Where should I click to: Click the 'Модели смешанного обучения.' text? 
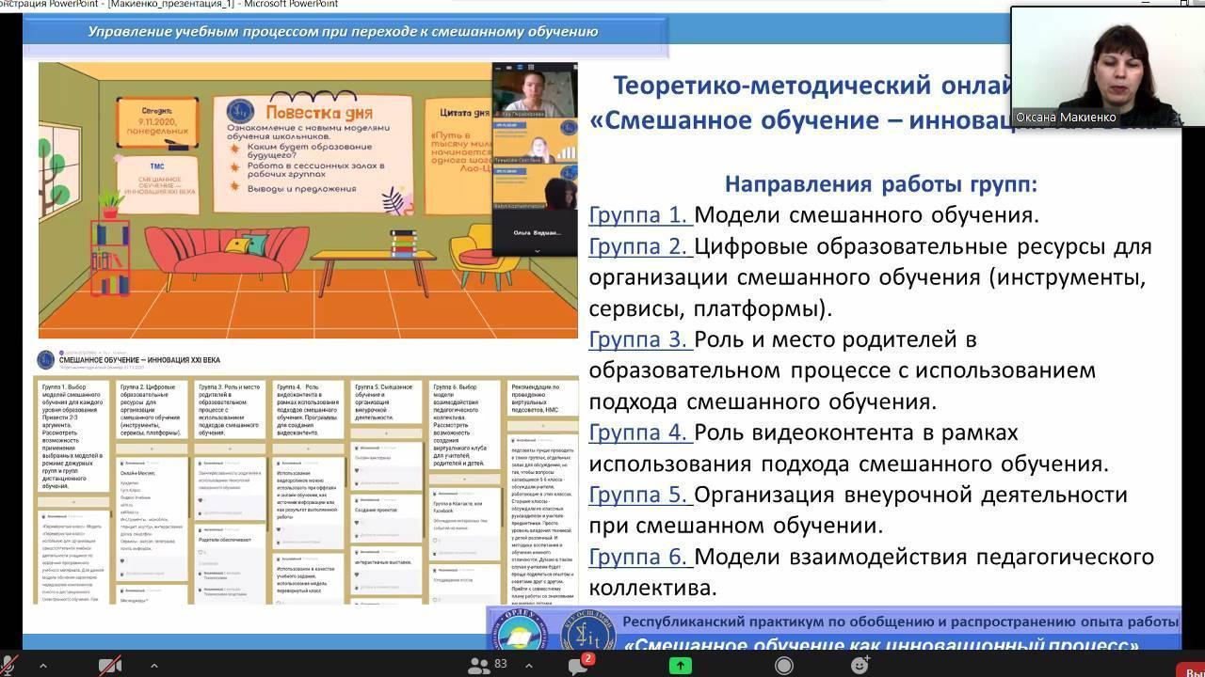pyautogui.click(x=866, y=214)
